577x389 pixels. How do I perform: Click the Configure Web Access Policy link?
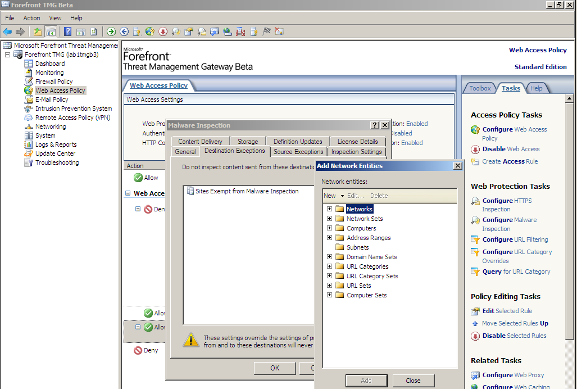tap(515, 134)
